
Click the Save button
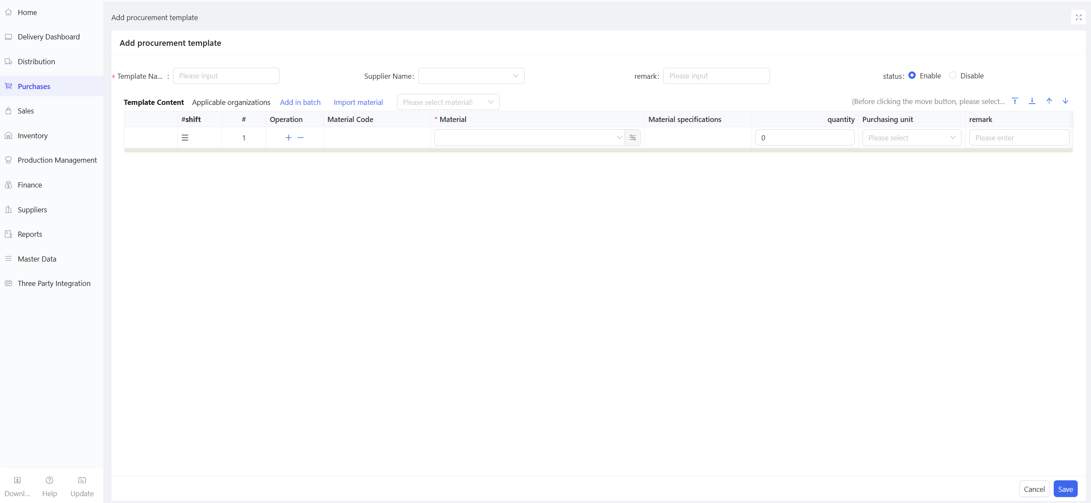(x=1065, y=489)
